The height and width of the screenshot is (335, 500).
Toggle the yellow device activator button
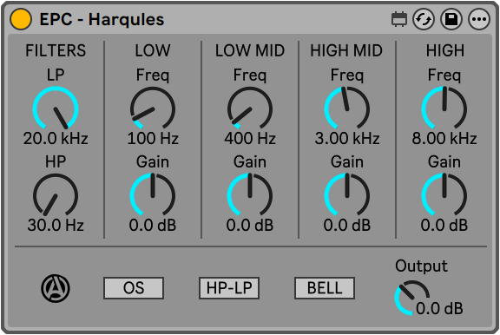pos(21,19)
